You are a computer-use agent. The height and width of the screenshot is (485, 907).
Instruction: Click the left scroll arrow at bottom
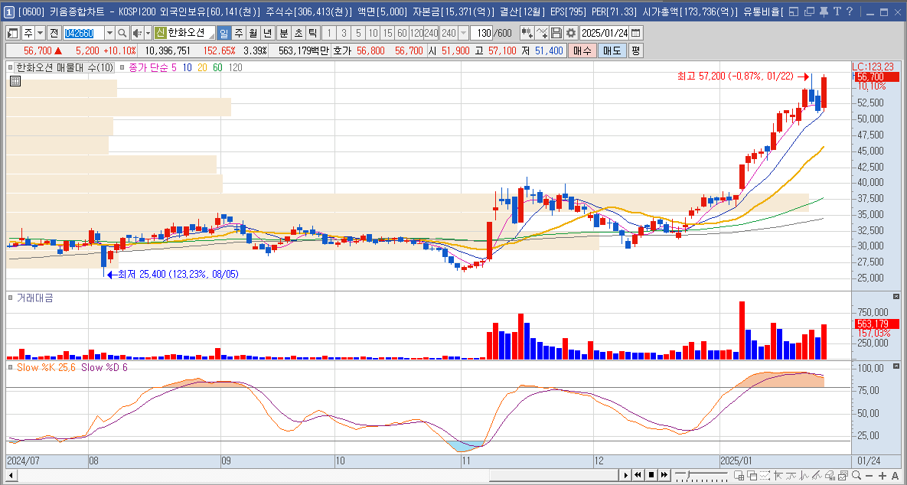[x=11, y=475]
